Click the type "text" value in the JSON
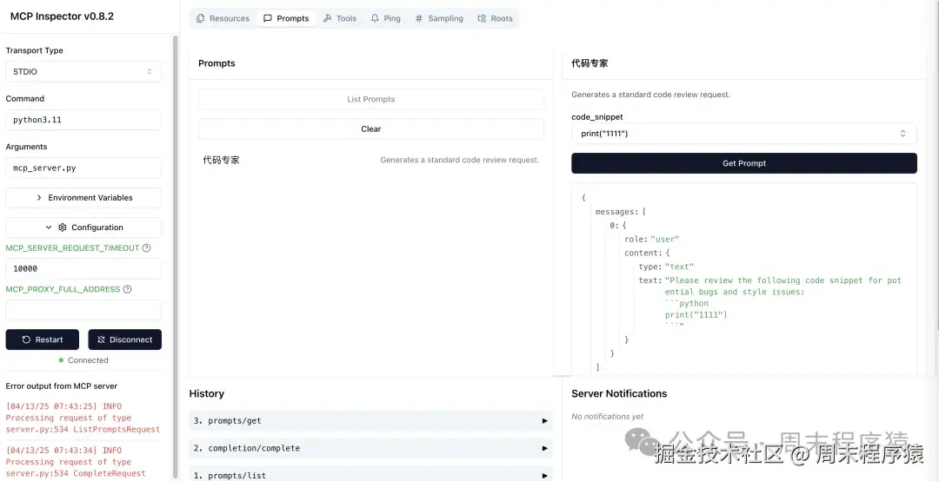 click(x=679, y=267)
